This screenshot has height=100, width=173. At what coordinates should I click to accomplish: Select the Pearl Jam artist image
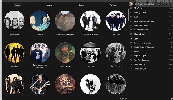coord(90,53)
